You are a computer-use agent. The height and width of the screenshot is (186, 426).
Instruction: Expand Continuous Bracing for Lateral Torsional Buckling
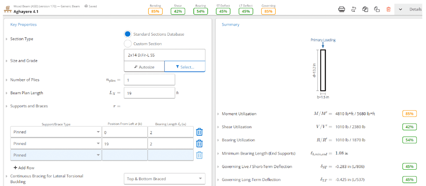point(7,176)
